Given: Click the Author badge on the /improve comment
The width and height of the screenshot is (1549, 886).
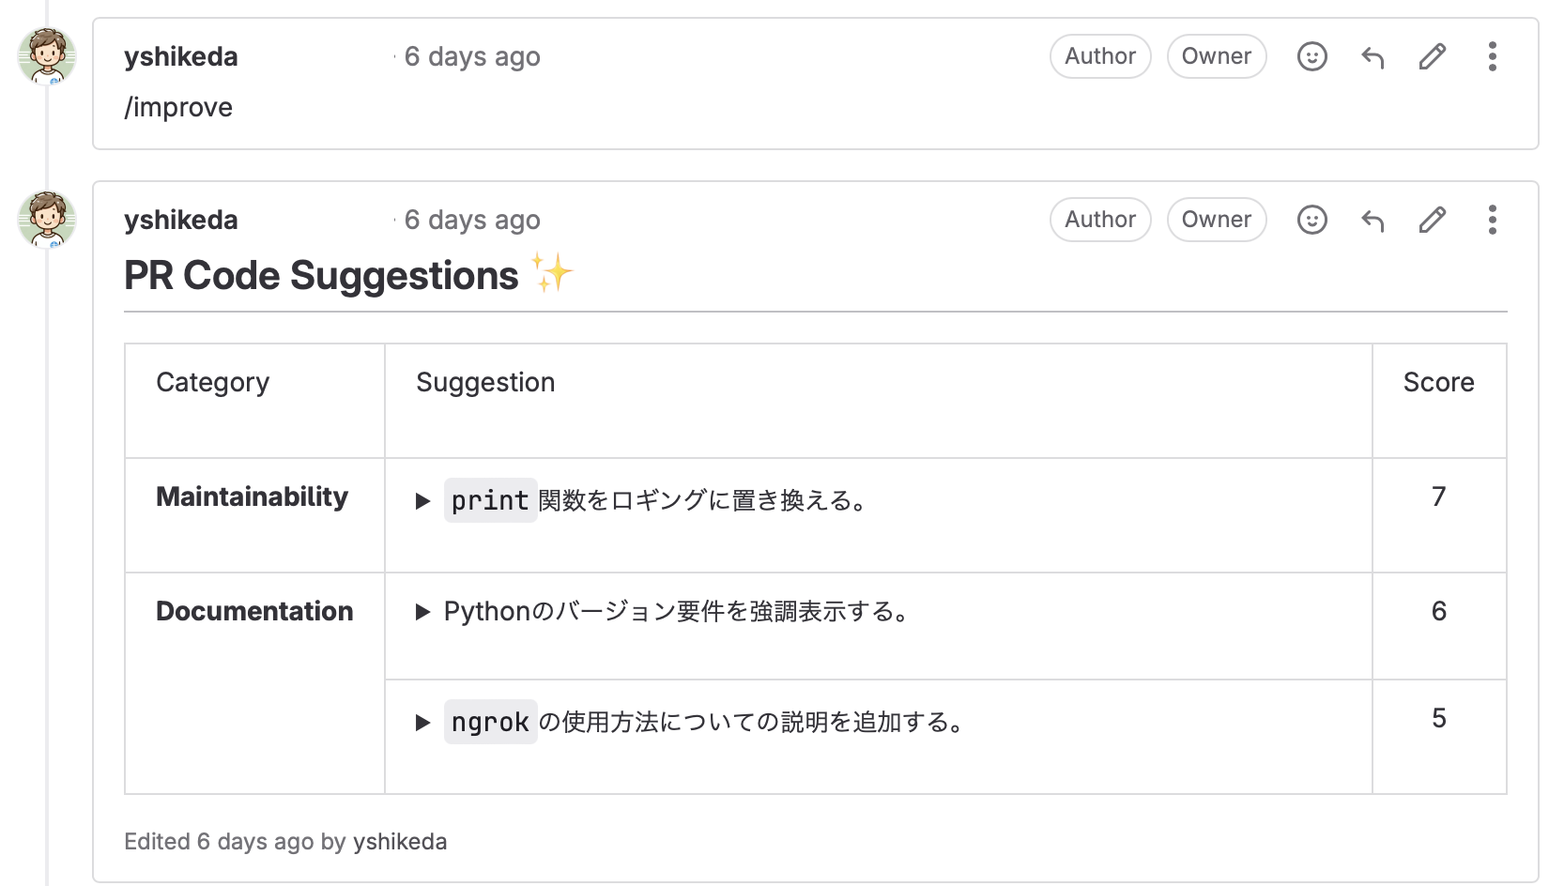Looking at the screenshot, I should [x=1100, y=56].
